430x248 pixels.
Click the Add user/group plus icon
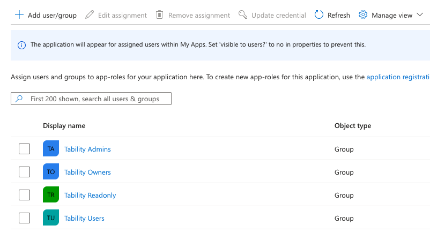(19, 15)
